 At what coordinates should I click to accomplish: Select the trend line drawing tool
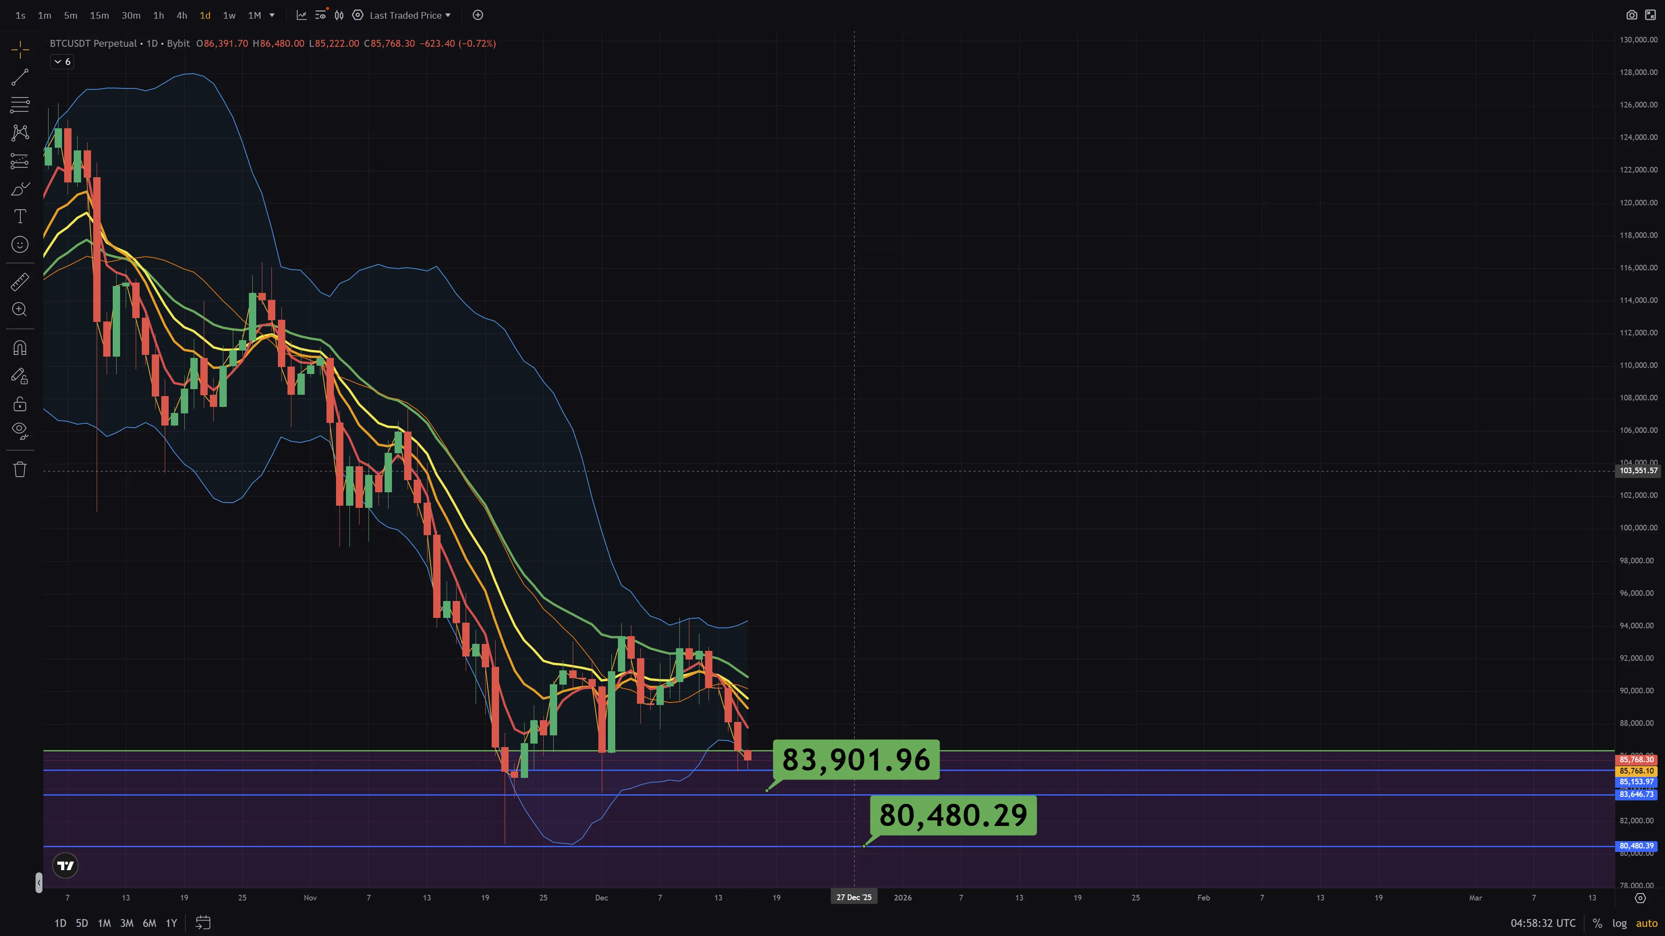tap(20, 78)
